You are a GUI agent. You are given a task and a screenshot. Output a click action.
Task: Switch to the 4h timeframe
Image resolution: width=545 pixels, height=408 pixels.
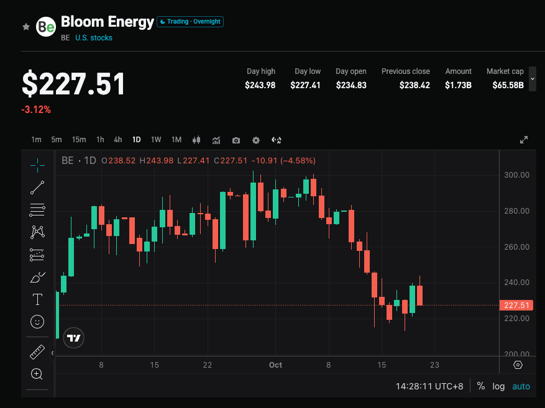[118, 140]
